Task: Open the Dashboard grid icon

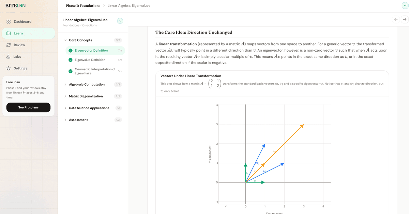Action: click(x=9, y=22)
